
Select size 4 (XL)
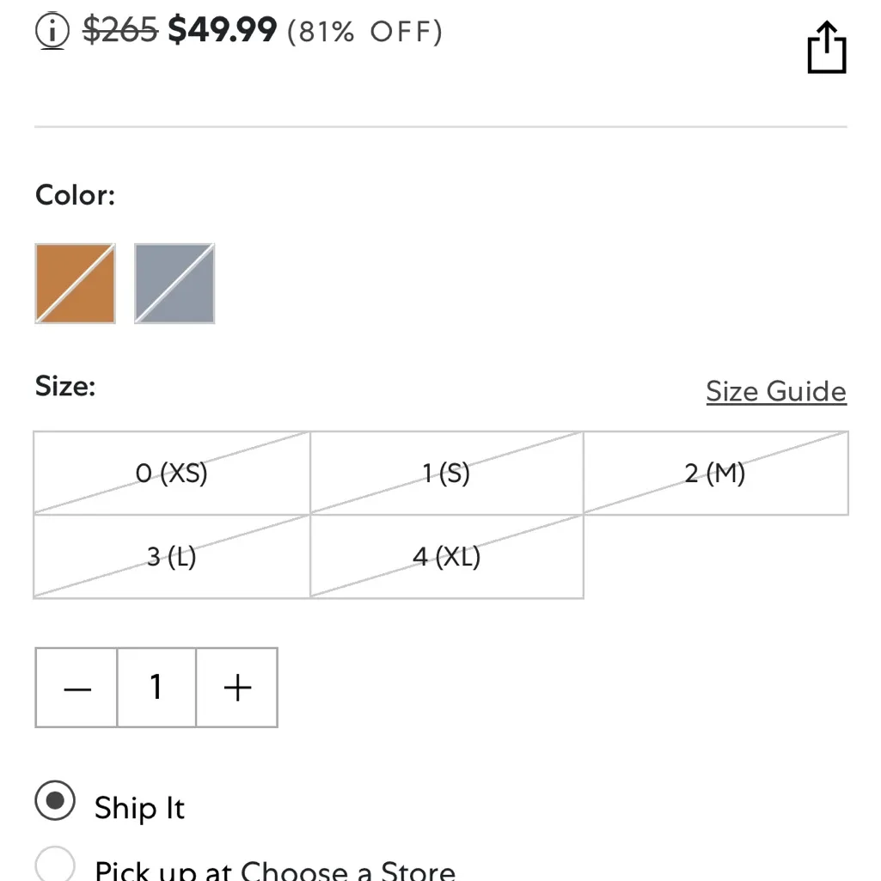point(446,557)
